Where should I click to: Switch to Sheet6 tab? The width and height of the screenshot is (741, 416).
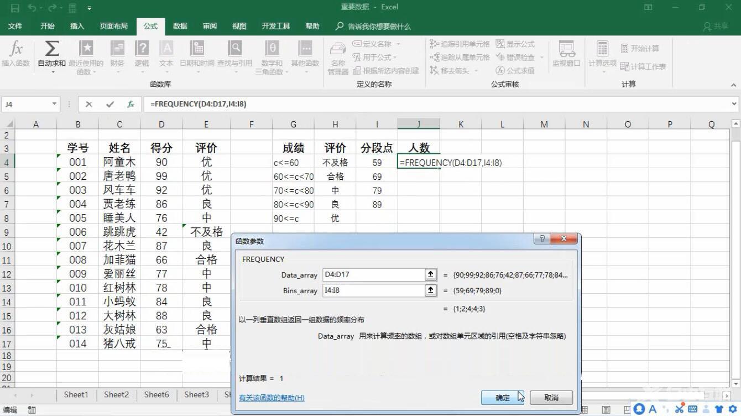point(156,395)
